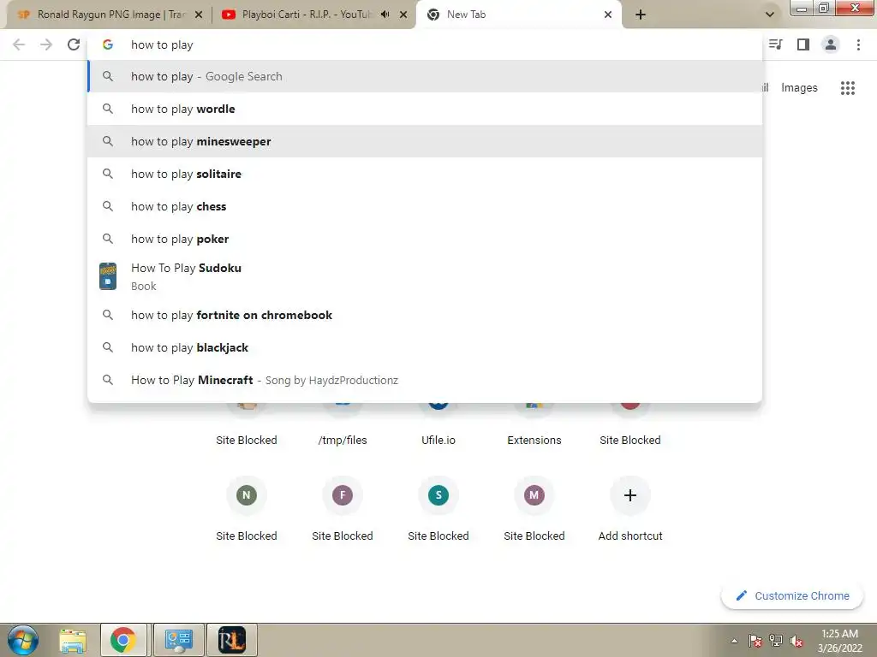Choose 'how to play wordle' suggestion
This screenshot has height=657, width=877.
click(425, 109)
